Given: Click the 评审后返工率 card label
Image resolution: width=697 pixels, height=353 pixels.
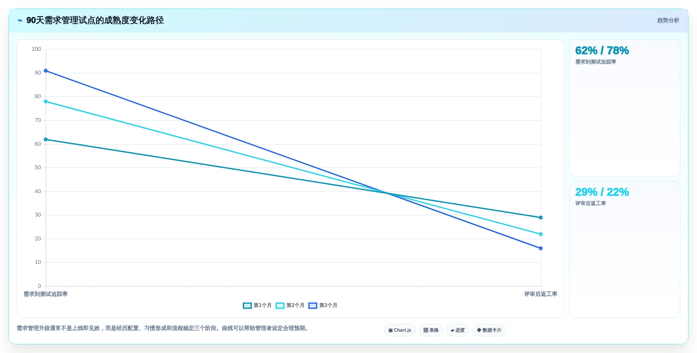Looking at the screenshot, I should [x=590, y=204].
